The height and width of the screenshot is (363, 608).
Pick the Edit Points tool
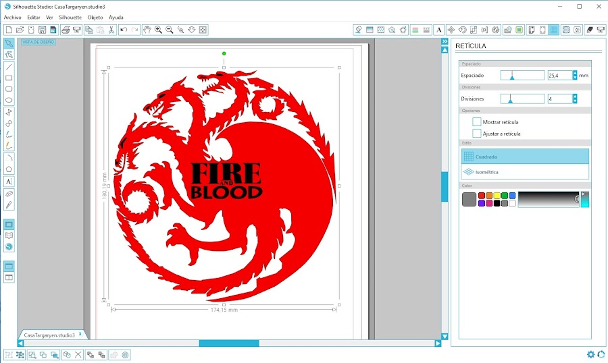[x=9, y=55]
